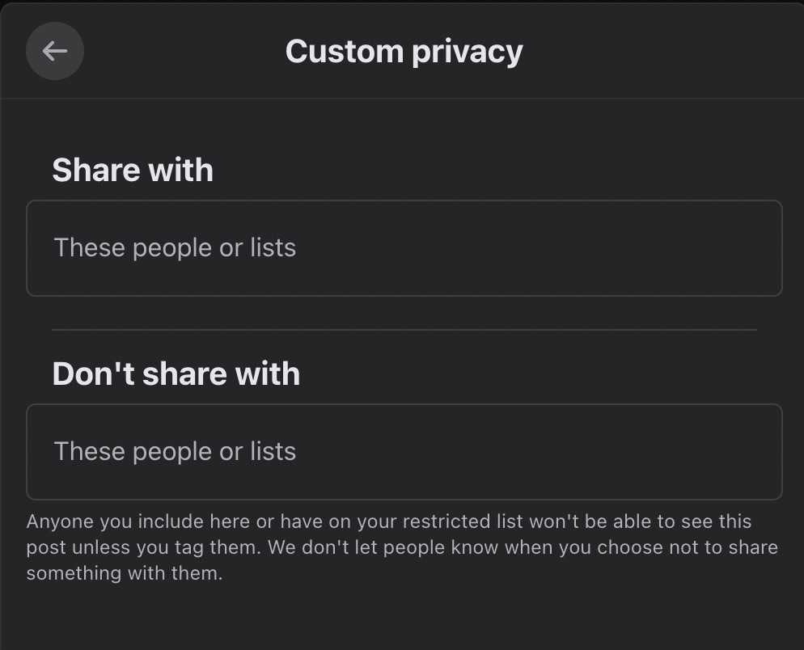The height and width of the screenshot is (650, 804).
Task: Focus the Share with people field
Action: (404, 248)
